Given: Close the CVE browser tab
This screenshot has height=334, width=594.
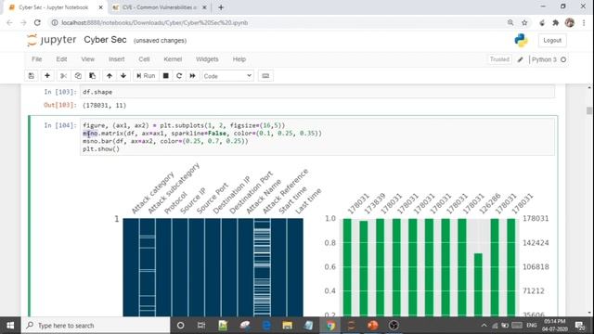Looking at the screenshot, I should pos(204,7).
